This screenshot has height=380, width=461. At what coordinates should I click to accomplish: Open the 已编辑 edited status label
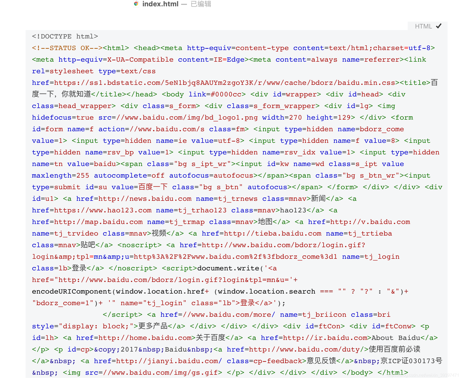tap(201, 4)
